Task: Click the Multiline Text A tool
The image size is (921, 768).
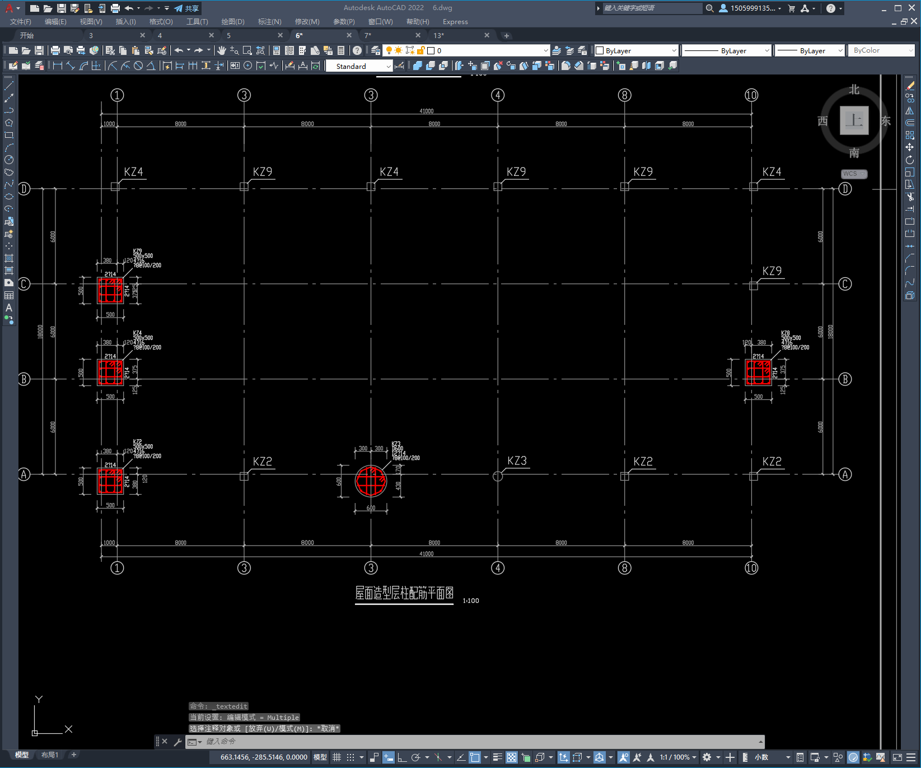Action: click(x=9, y=308)
